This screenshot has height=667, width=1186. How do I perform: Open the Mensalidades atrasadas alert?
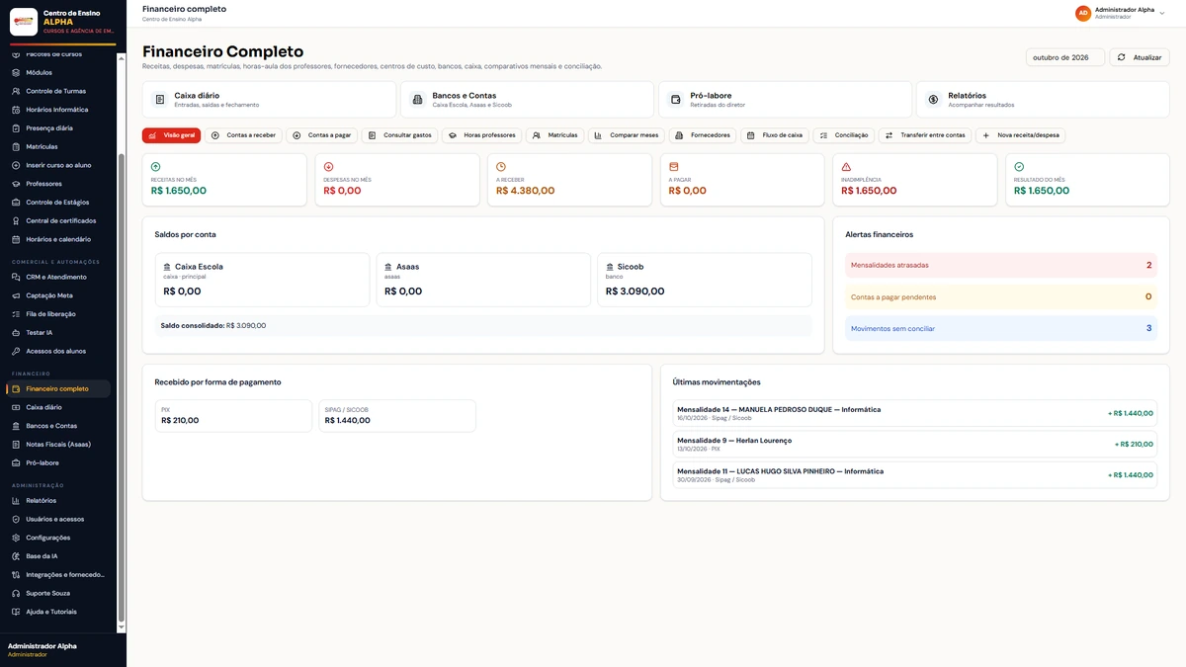coord(1001,265)
